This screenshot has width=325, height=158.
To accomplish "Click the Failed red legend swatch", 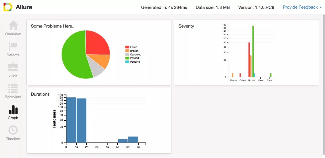I will point(127,47).
